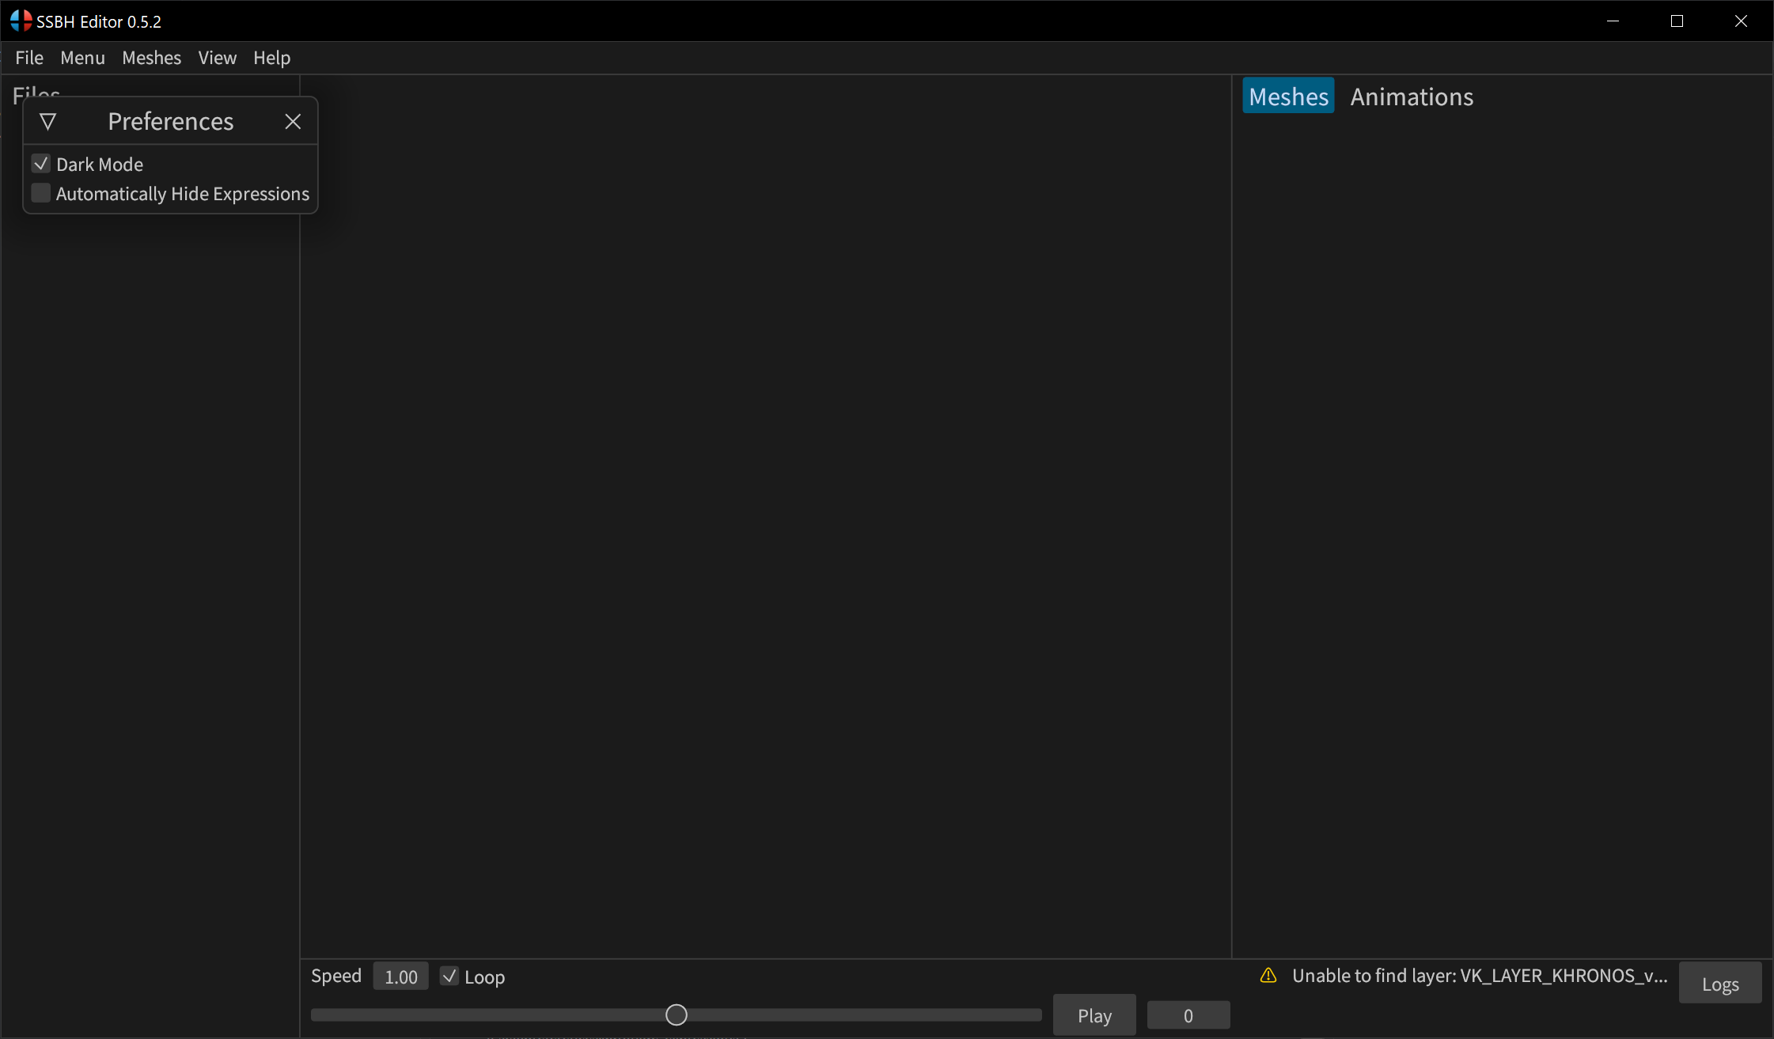Open the View menu
The width and height of the screenshot is (1774, 1039).
coord(217,58)
